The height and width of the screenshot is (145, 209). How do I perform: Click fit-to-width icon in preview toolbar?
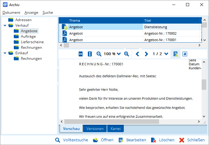81,54
